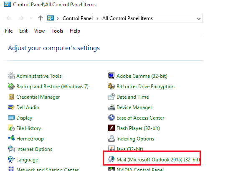The width and height of the screenshot is (228, 171).
Task: Click the Ease of Access Center icon
Action: (x=111, y=117)
